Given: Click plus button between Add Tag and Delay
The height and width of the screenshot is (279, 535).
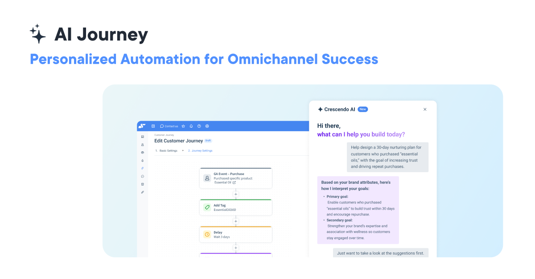Looking at the screenshot, I should [236, 221].
